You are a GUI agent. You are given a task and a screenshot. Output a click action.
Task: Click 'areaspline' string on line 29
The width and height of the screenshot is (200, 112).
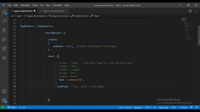[75, 80]
